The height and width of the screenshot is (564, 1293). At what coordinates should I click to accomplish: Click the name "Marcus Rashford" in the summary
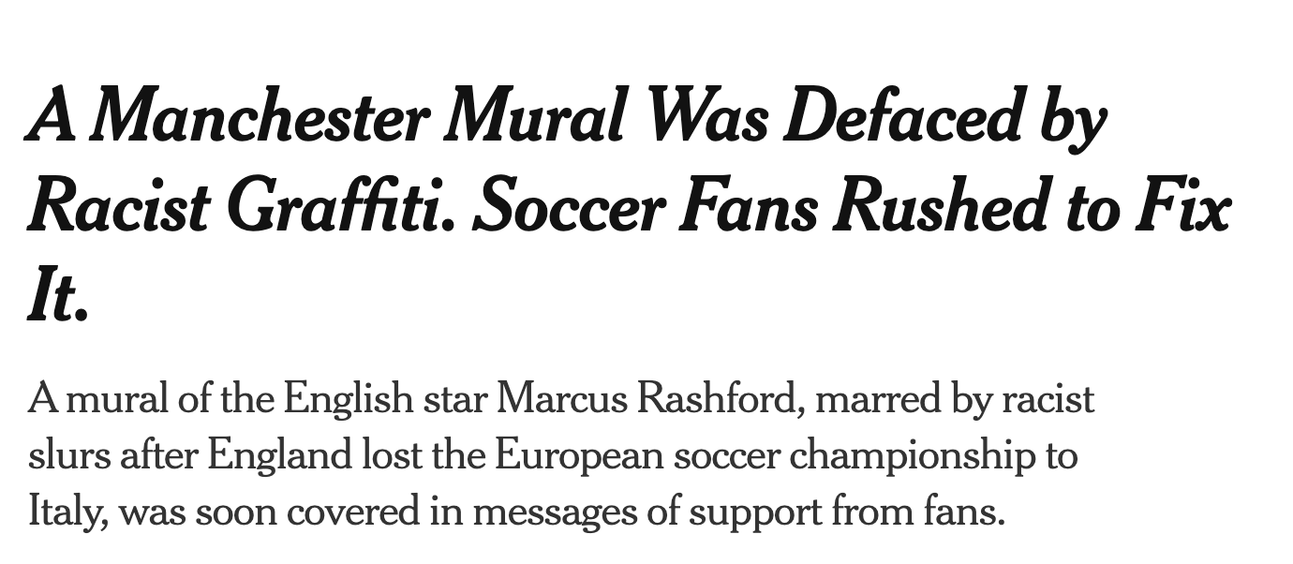pos(646,400)
